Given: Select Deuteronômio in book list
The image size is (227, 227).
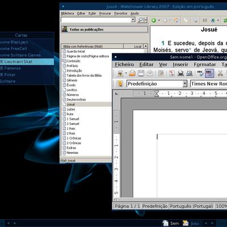Looking at the screenshot, I should point(76,99).
